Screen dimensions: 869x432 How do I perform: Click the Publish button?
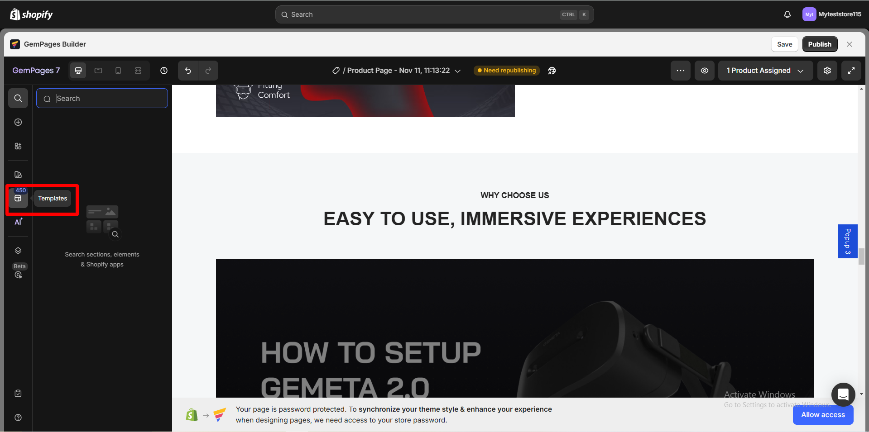click(x=819, y=44)
